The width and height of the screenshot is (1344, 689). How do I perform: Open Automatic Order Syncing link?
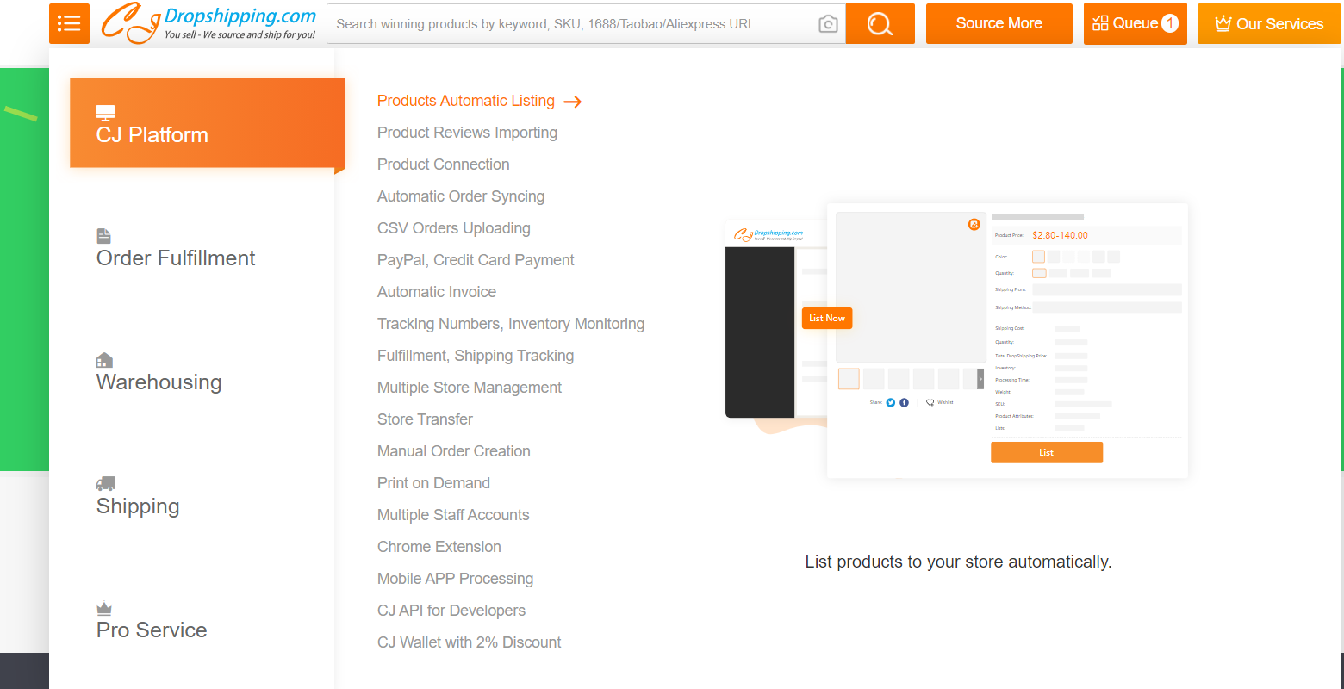(x=461, y=196)
